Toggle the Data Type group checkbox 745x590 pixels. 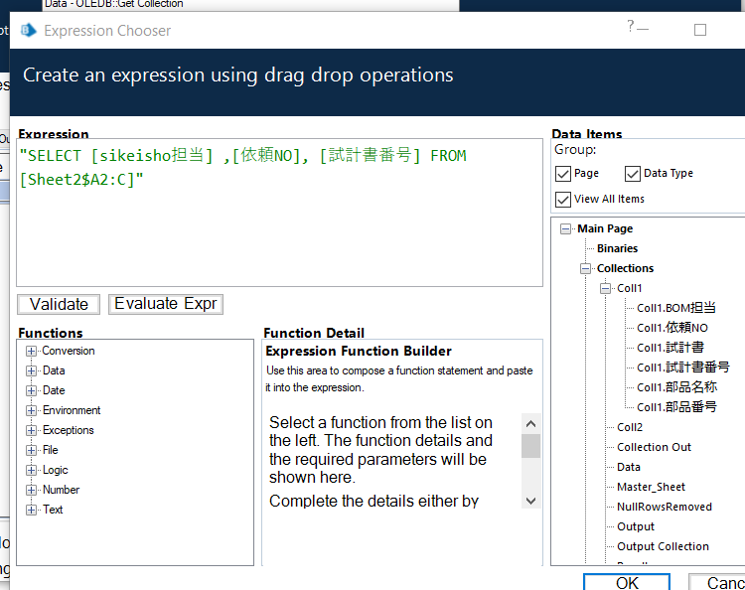click(633, 174)
